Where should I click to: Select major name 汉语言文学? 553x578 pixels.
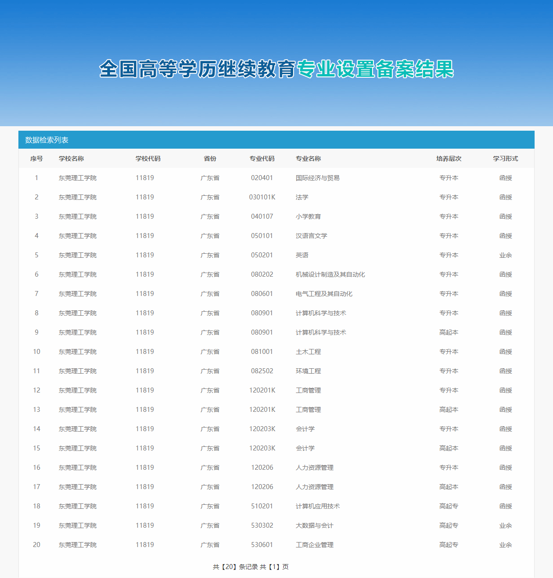click(x=312, y=236)
